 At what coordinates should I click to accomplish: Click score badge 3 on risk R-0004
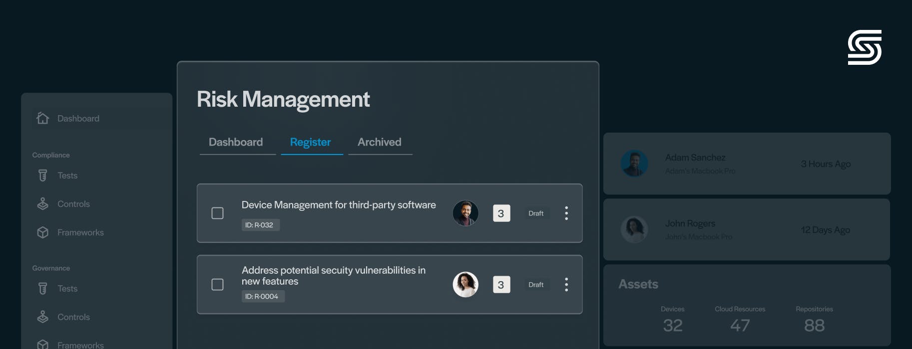[x=501, y=285]
